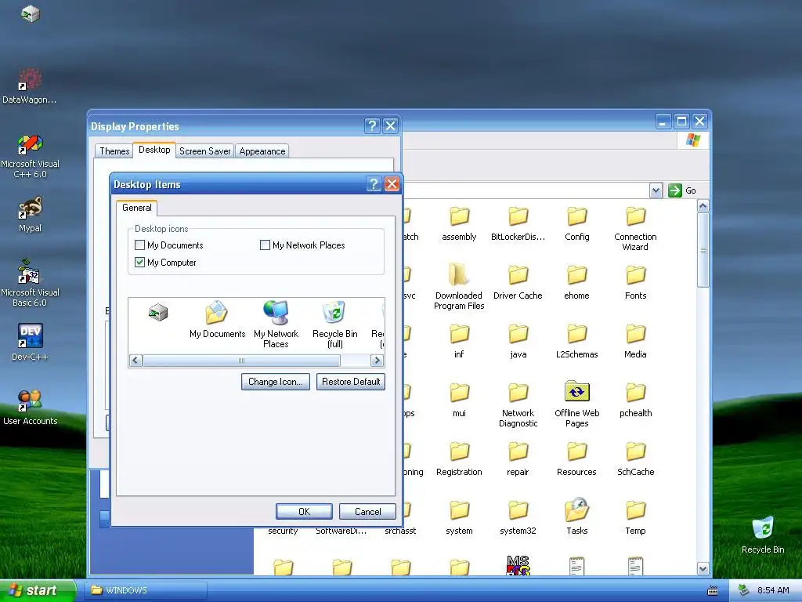The image size is (802, 602).
Task: Click the icon list horizontal scrollbar thumb
Action: pyautogui.click(x=241, y=361)
